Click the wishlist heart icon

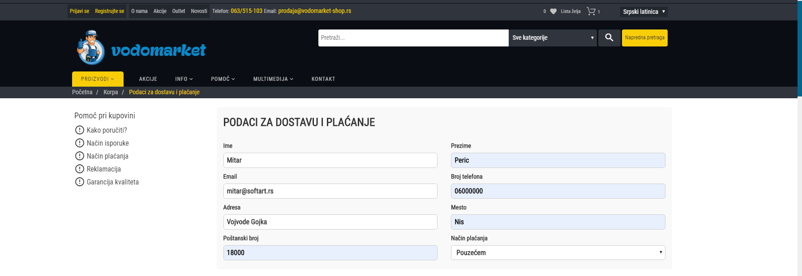[553, 12]
